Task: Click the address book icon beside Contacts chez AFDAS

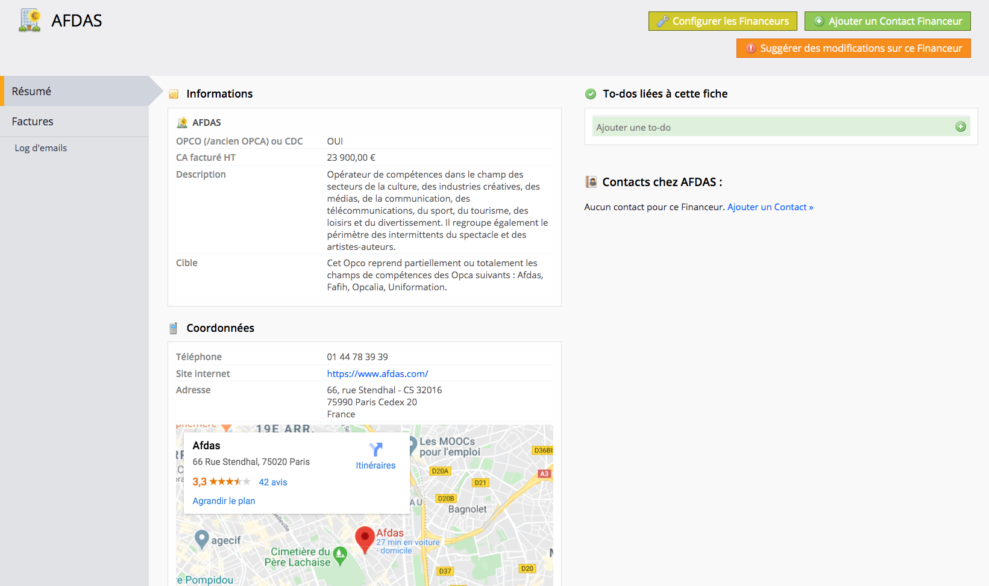Action: point(591,182)
